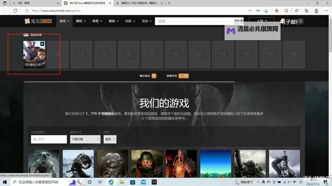Open a new browser tab
Viewport: 332px width, 186px height.
(x=169, y=3)
